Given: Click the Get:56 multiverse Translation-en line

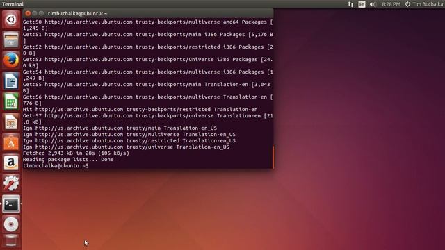Looking at the screenshot, I should [x=147, y=100].
